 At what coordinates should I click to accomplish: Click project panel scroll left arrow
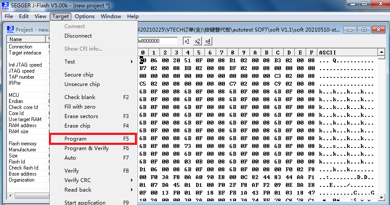coord(10,195)
